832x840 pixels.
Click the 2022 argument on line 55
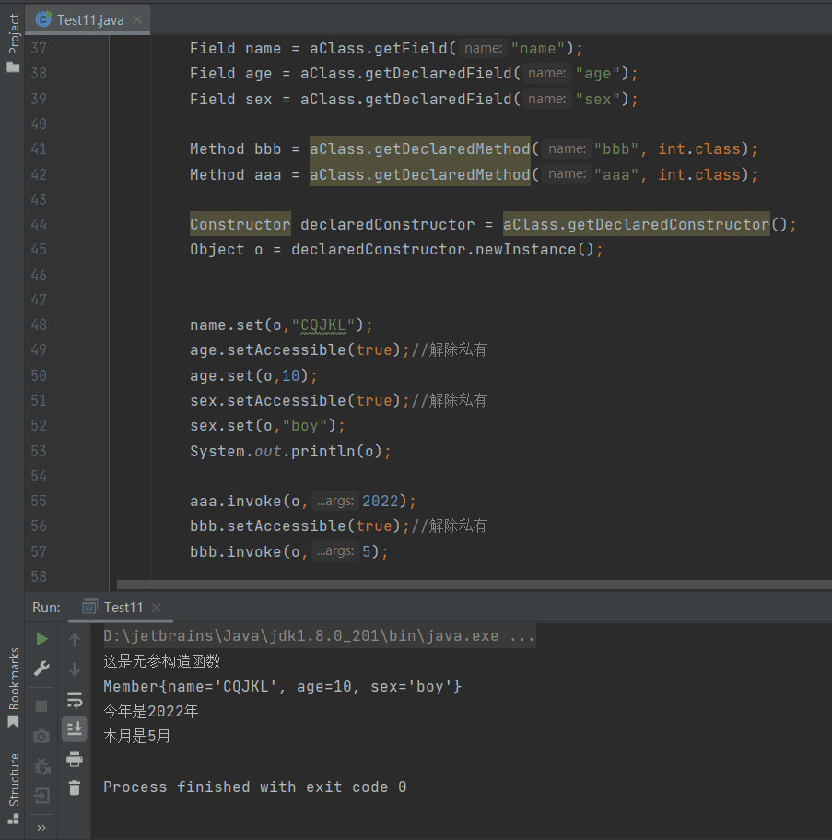coord(381,501)
